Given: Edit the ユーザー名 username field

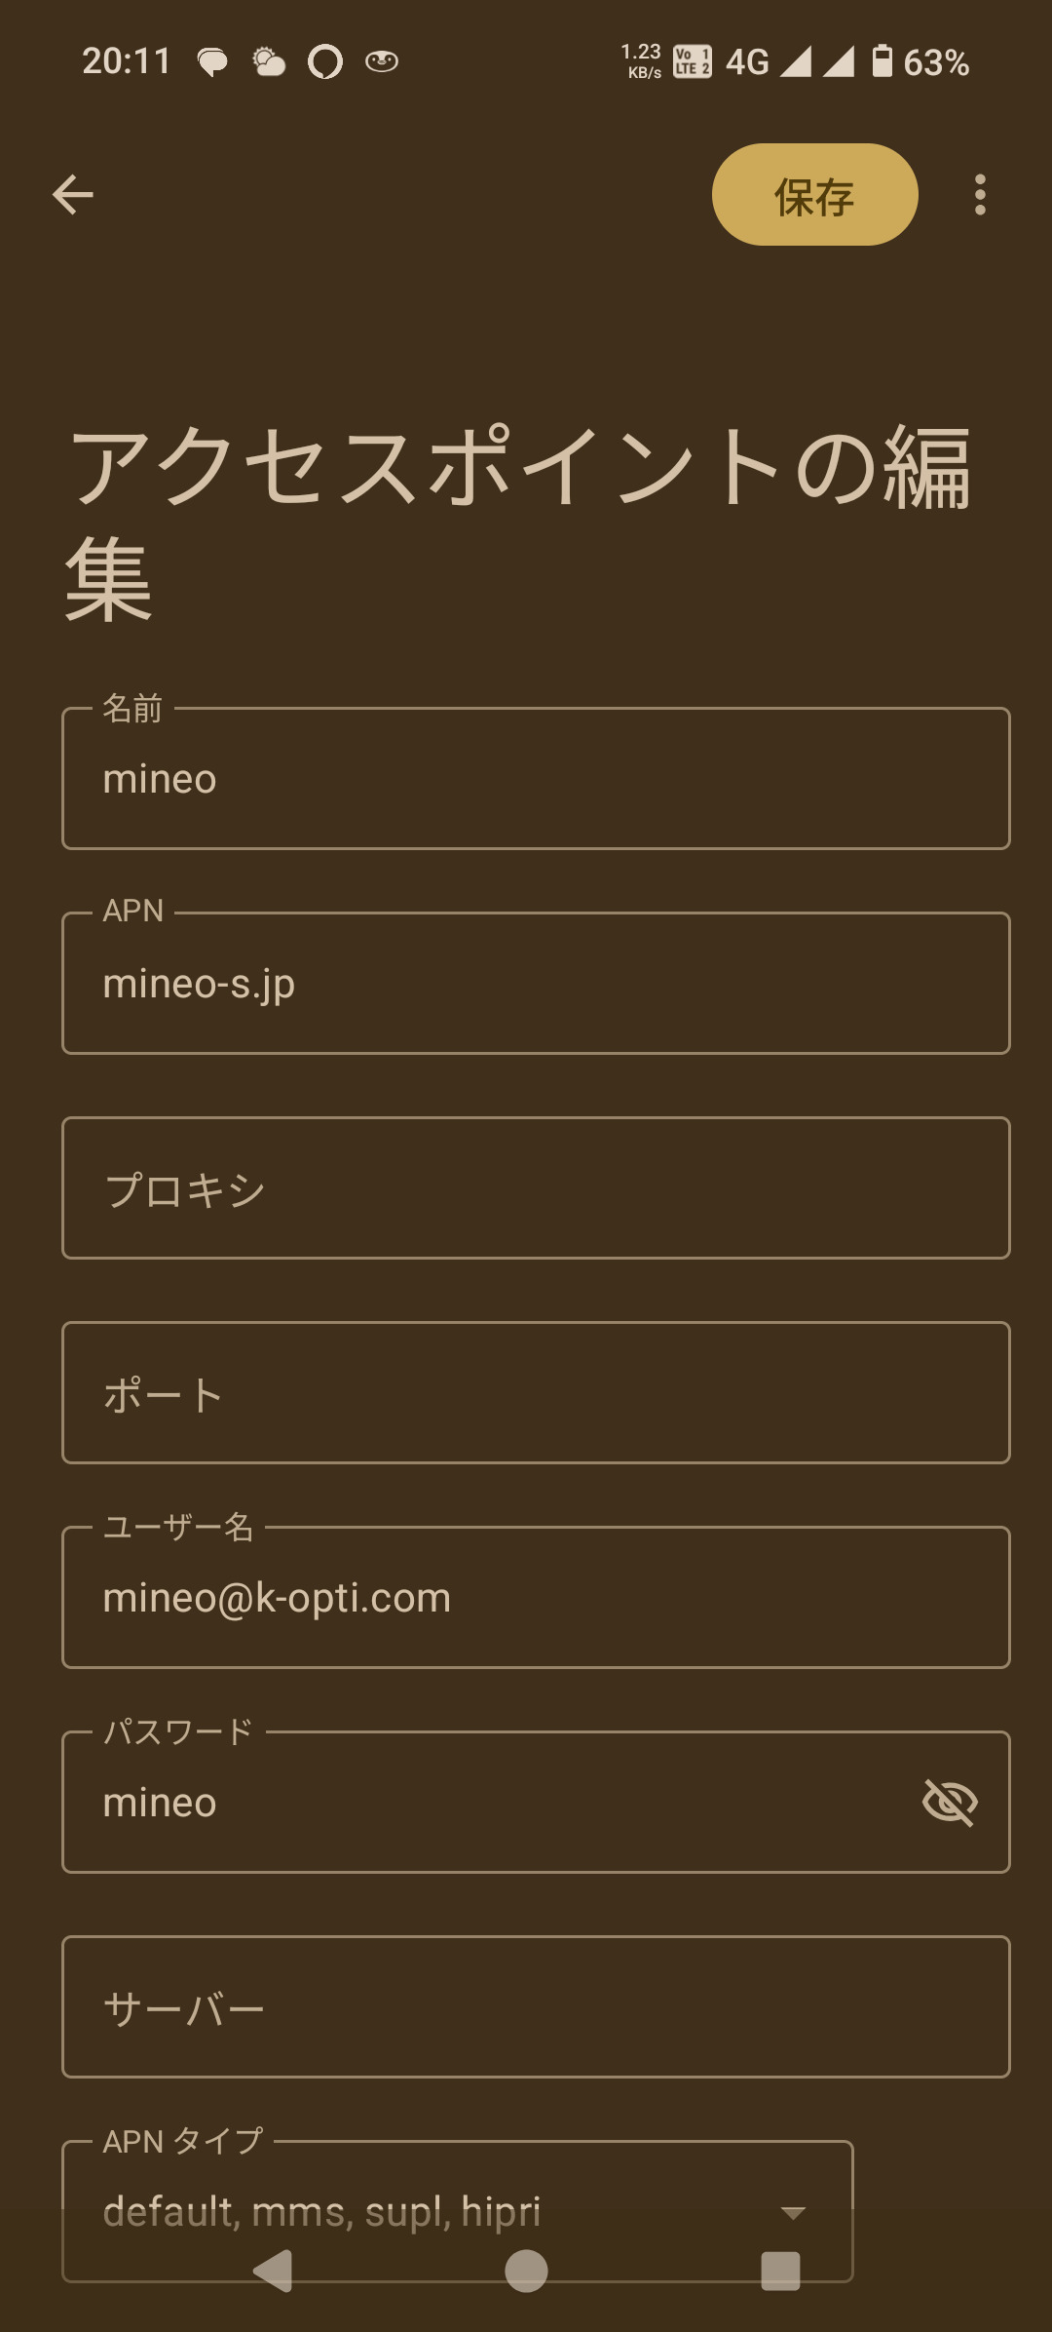Looking at the screenshot, I should pos(536,1598).
